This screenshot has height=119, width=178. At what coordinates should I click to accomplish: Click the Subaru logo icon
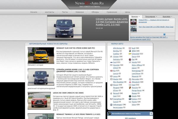pos(130,99)
